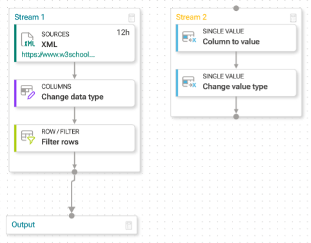Click Stream 1 bottom output connector dot
311x243 pixels.
(75, 172)
